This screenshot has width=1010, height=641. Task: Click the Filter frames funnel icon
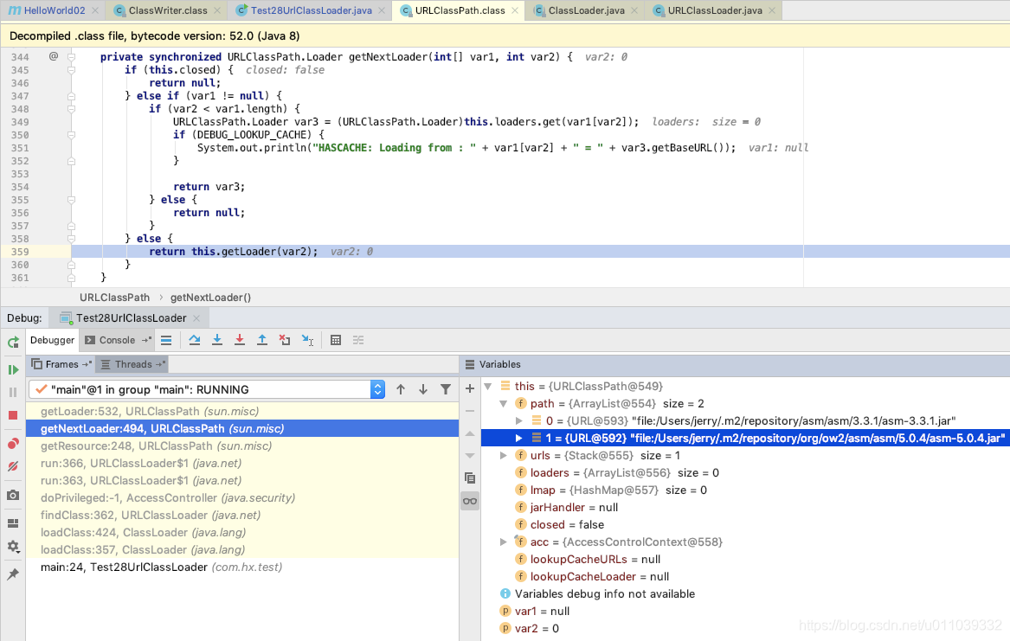point(446,389)
